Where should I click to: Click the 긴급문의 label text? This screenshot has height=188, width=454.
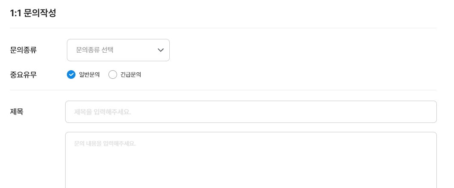(131, 75)
